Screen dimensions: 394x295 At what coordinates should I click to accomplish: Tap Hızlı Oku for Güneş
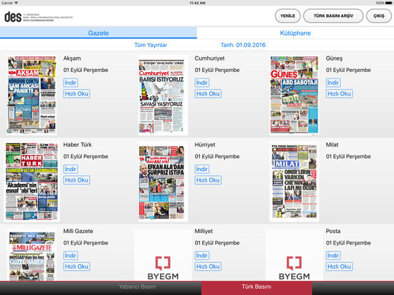pos(339,93)
